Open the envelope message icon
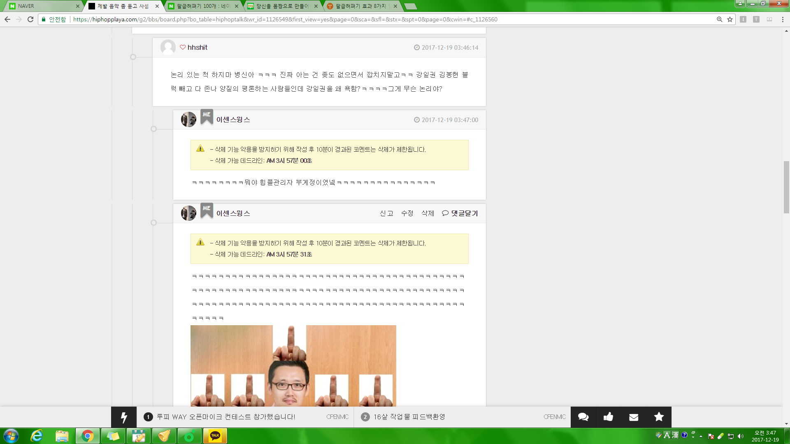790x444 pixels. click(634, 417)
